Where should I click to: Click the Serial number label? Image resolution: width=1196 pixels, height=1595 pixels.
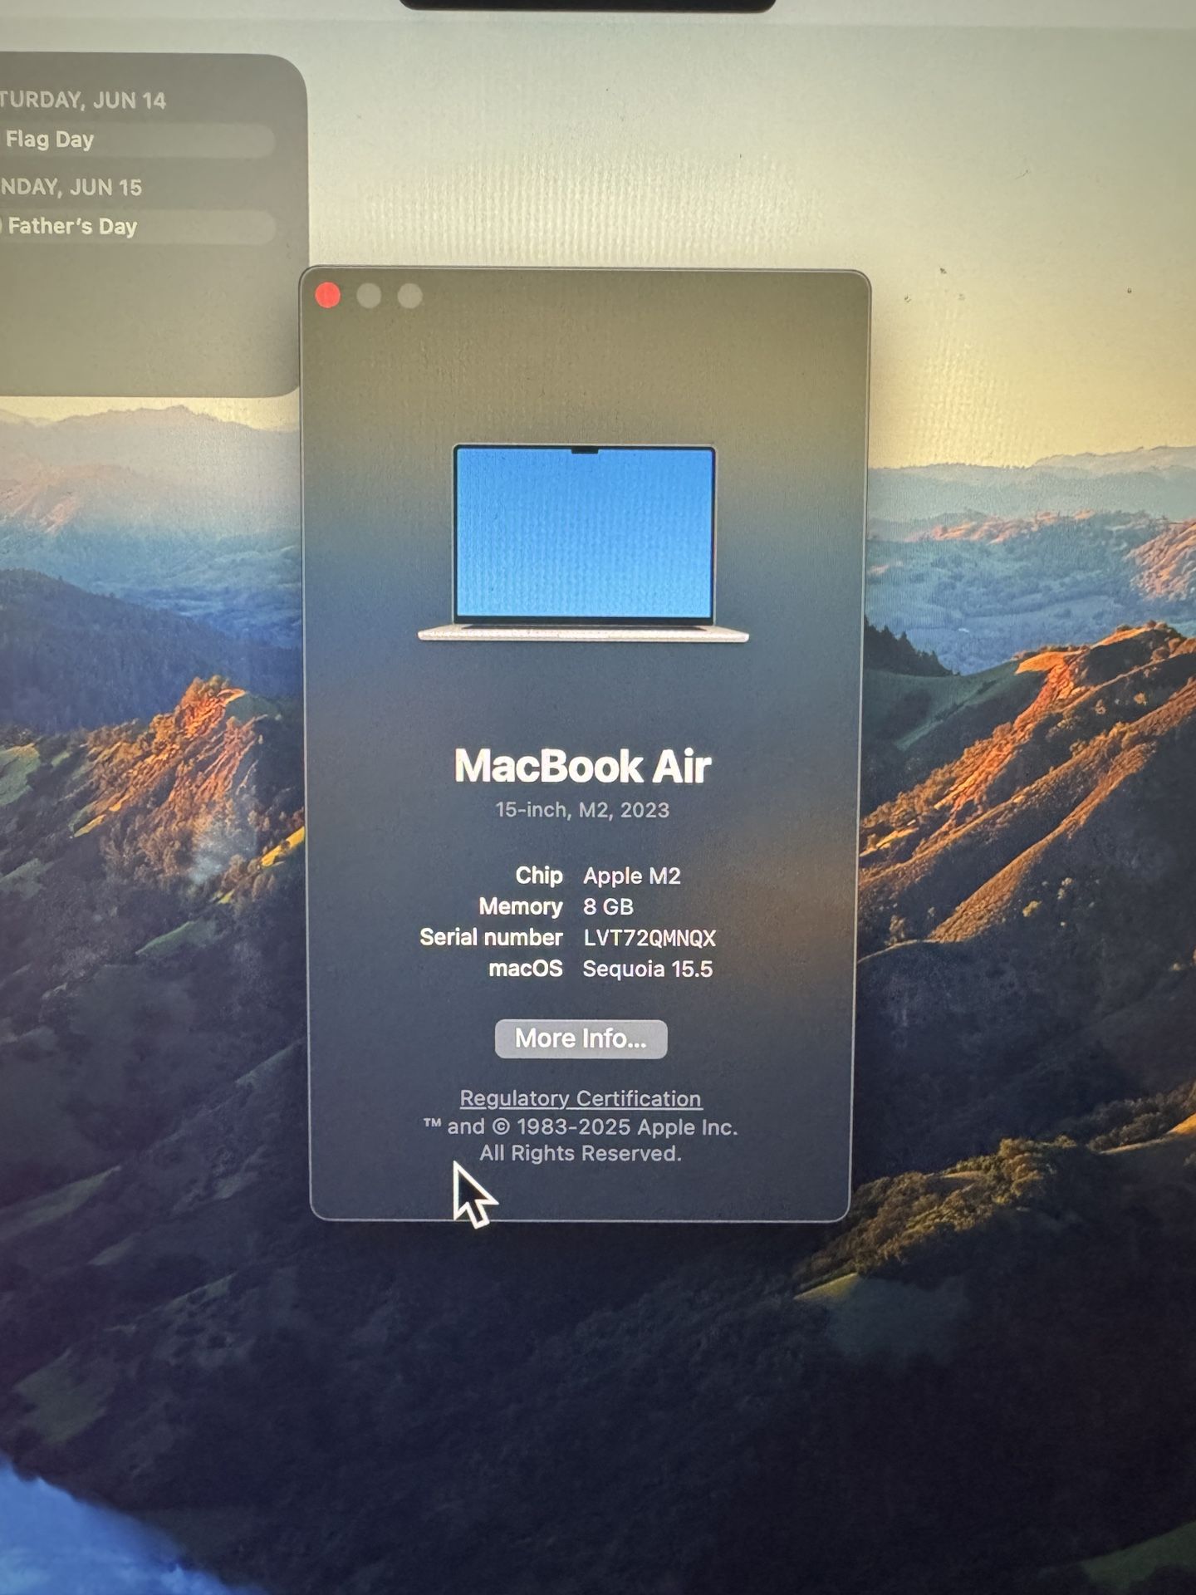click(x=491, y=937)
